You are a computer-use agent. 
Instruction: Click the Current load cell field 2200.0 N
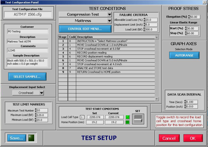pyautogui.click(x=114, y=117)
